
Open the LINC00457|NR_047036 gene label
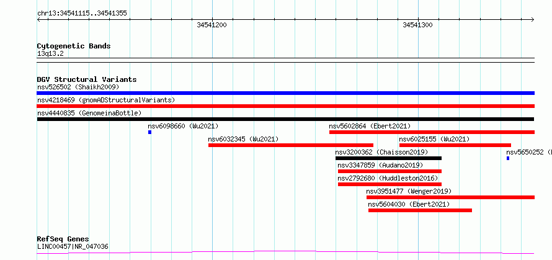73,246
